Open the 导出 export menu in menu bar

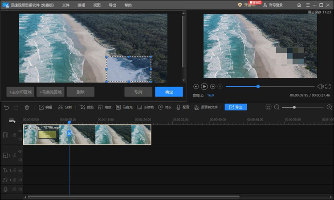(112, 5)
